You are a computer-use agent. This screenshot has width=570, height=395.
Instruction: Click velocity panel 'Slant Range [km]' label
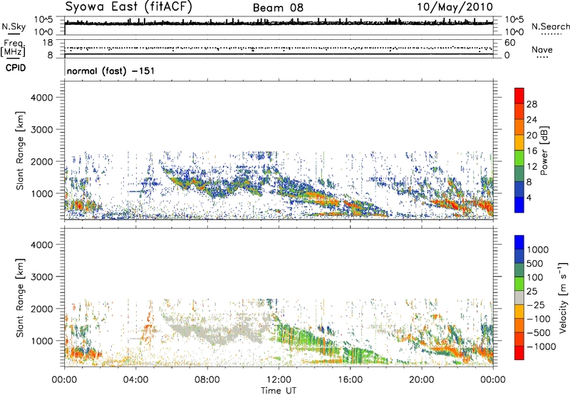click(x=20, y=297)
